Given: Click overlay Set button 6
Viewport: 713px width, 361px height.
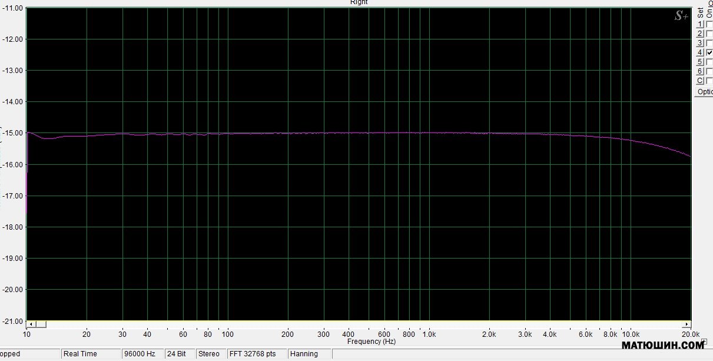Looking at the screenshot, I should coord(700,71).
